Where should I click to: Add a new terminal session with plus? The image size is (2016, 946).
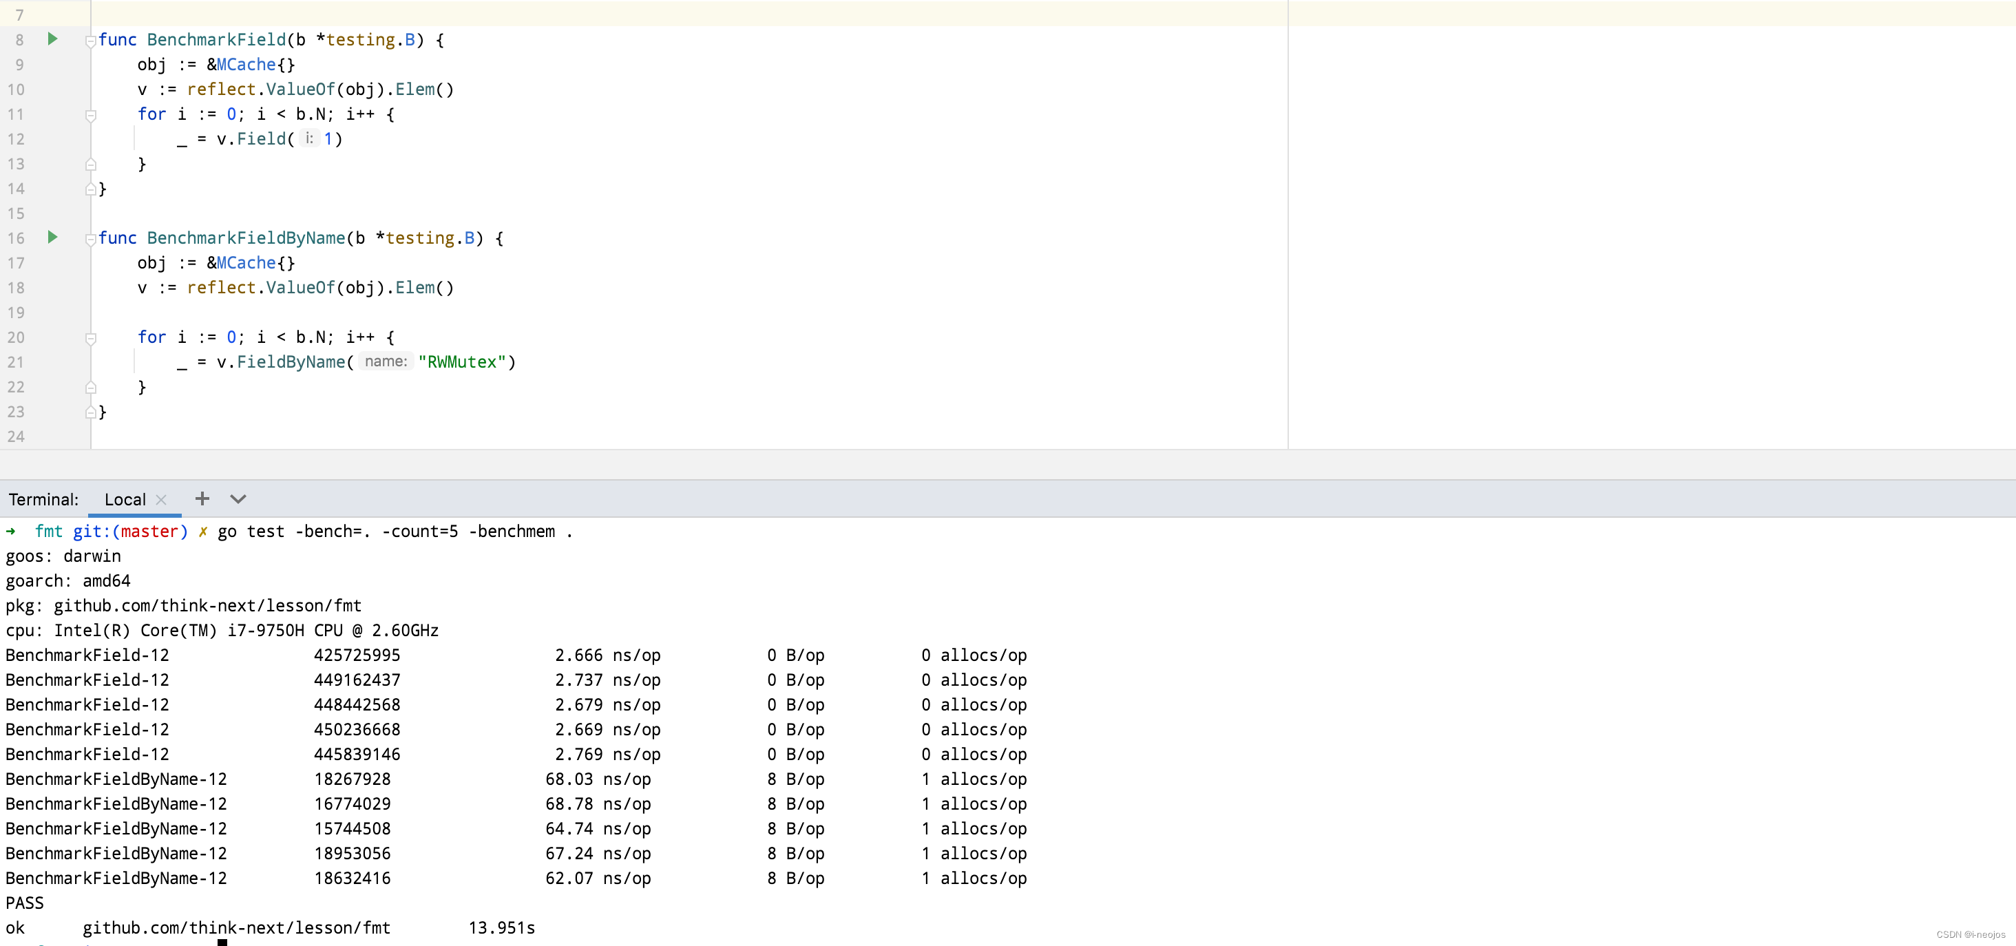pyautogui.click(x=202, y=498)
